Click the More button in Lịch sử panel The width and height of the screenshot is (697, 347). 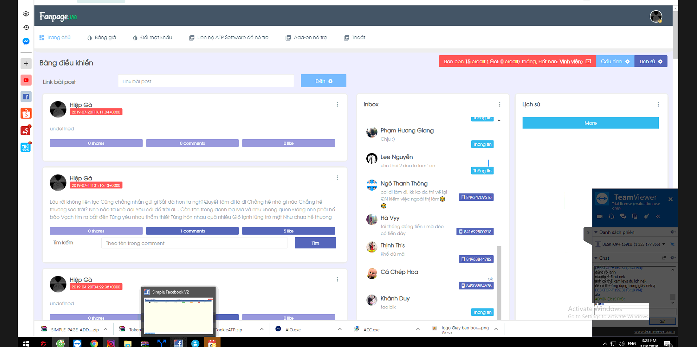[591, 123]
